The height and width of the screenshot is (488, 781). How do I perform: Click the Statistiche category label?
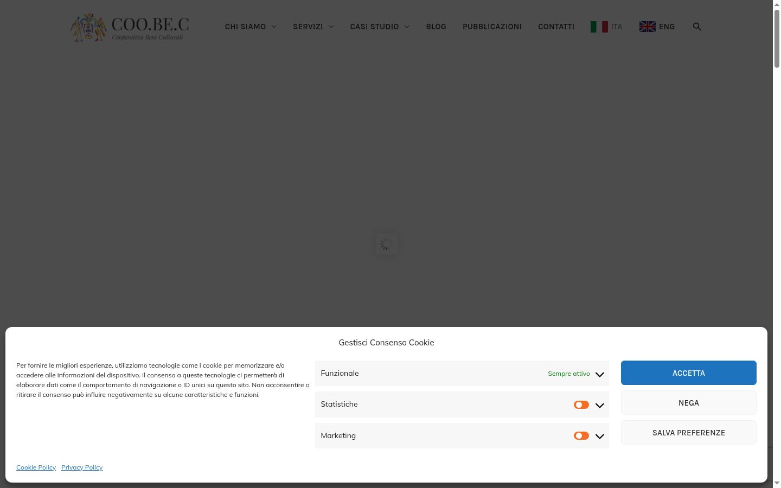339,404
